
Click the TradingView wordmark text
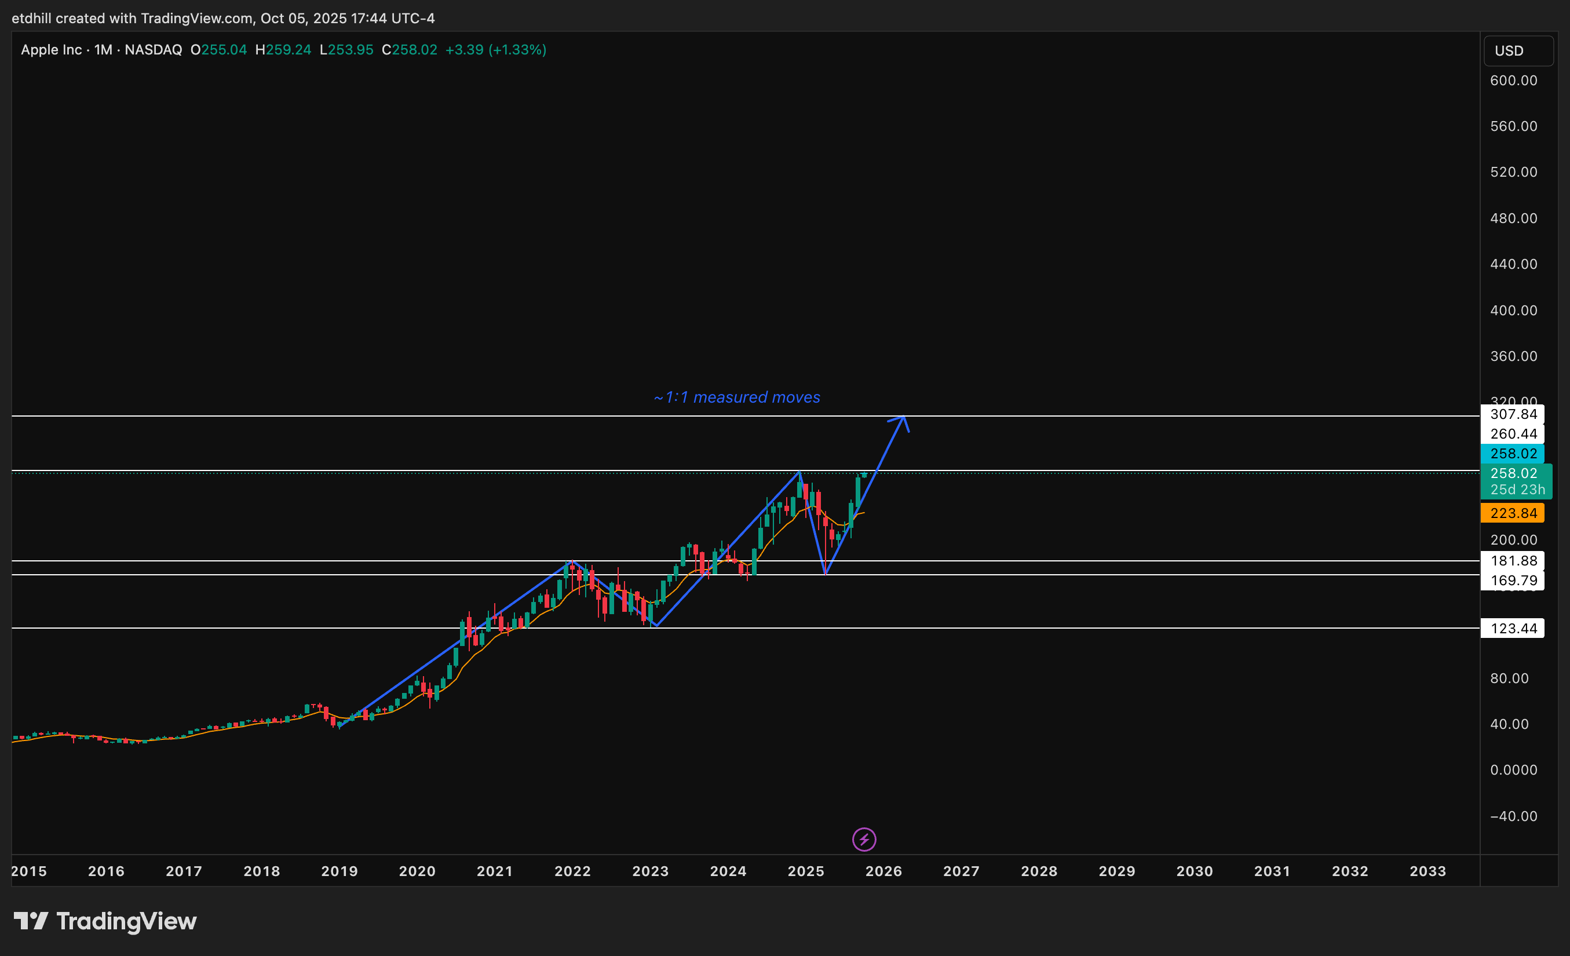[126, 922]
